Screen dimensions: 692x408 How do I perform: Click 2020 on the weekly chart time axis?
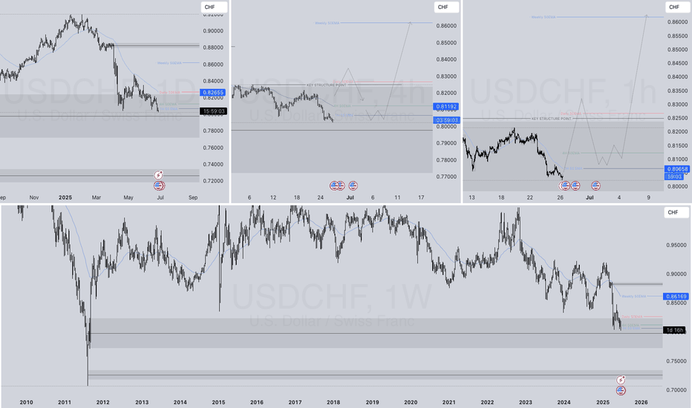pyautogui.click(x=411, y=402)
